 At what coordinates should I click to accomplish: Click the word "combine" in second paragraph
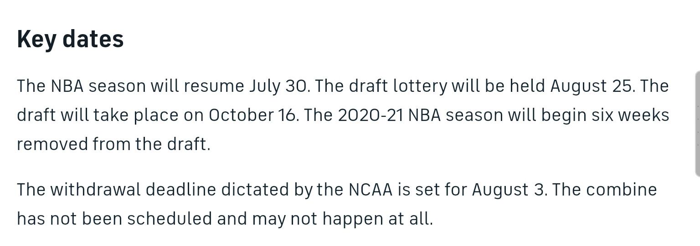pos(622,190)
